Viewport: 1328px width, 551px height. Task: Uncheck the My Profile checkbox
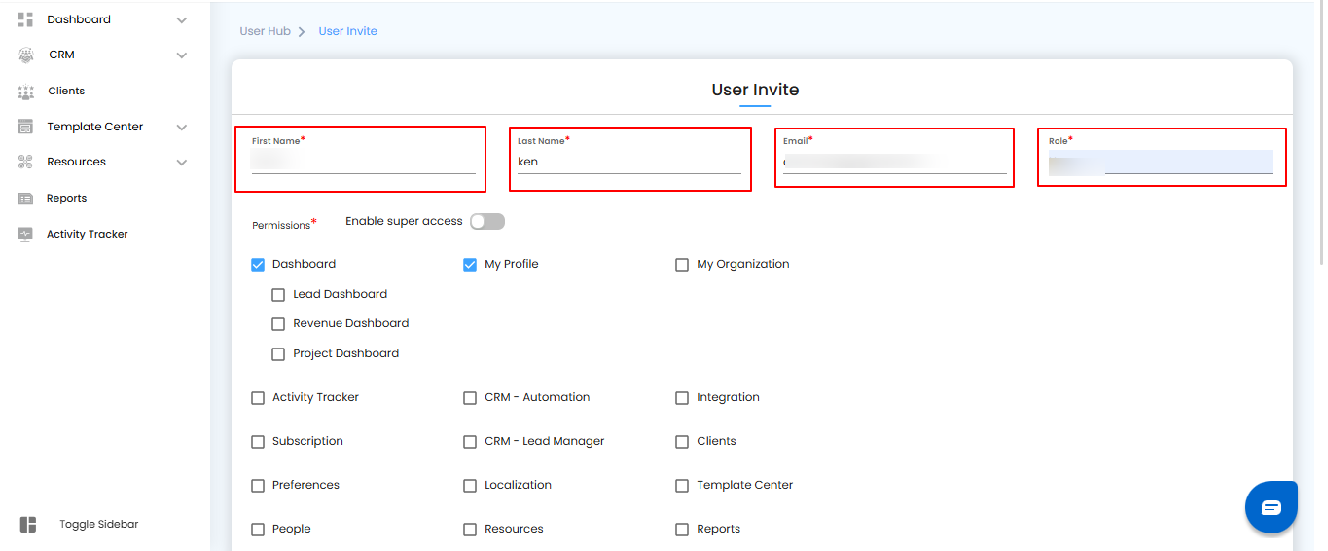point(470,265)
